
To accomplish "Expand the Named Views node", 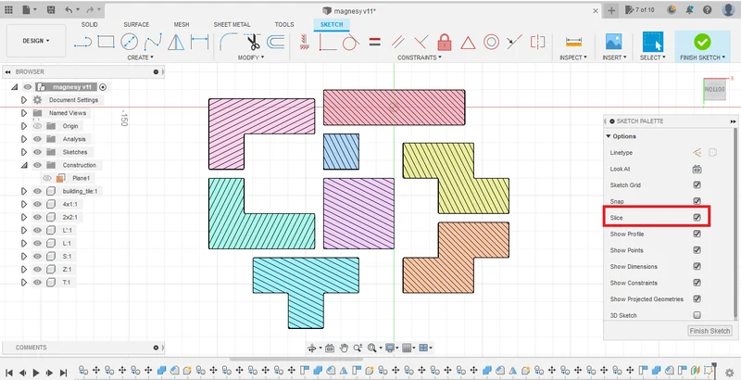I will (x=24, y=113).
